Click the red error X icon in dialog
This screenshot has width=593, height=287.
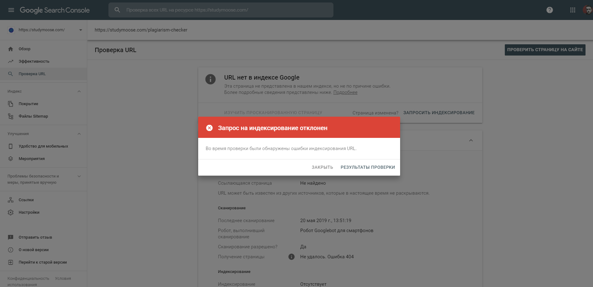[209, 128]
